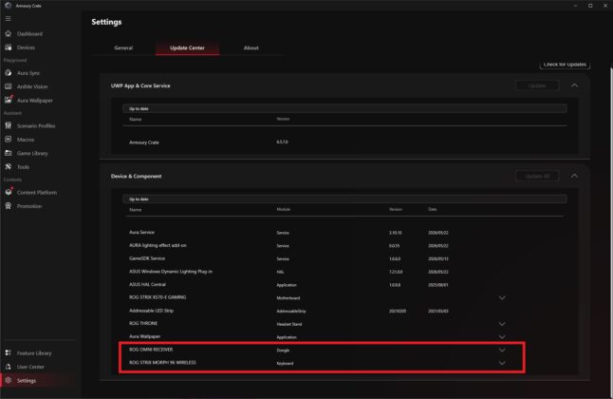Click the Devices sidebar icon
The image size is (613, 399).
(9, 47)
